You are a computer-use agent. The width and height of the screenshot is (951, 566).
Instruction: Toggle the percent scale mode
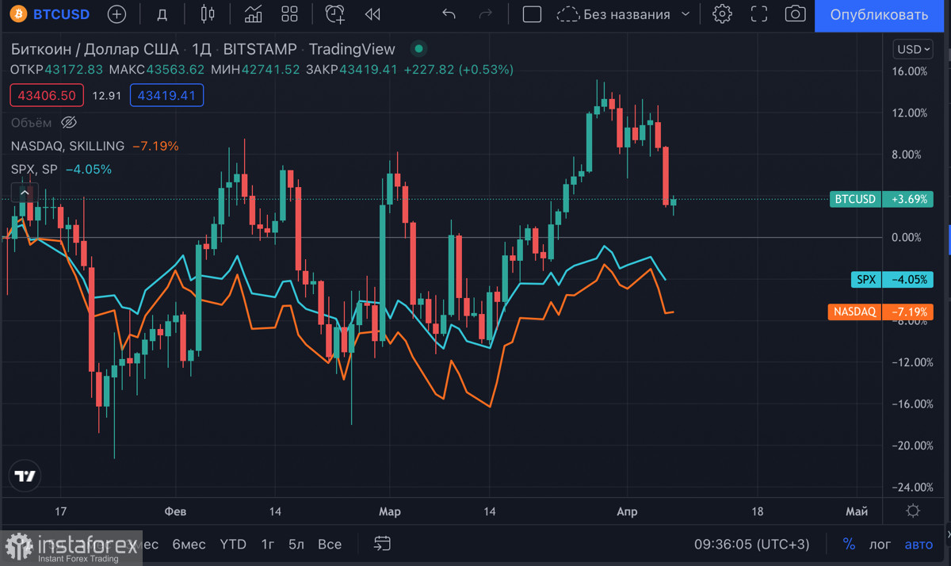pyautogui.click(x=849, y=544)
